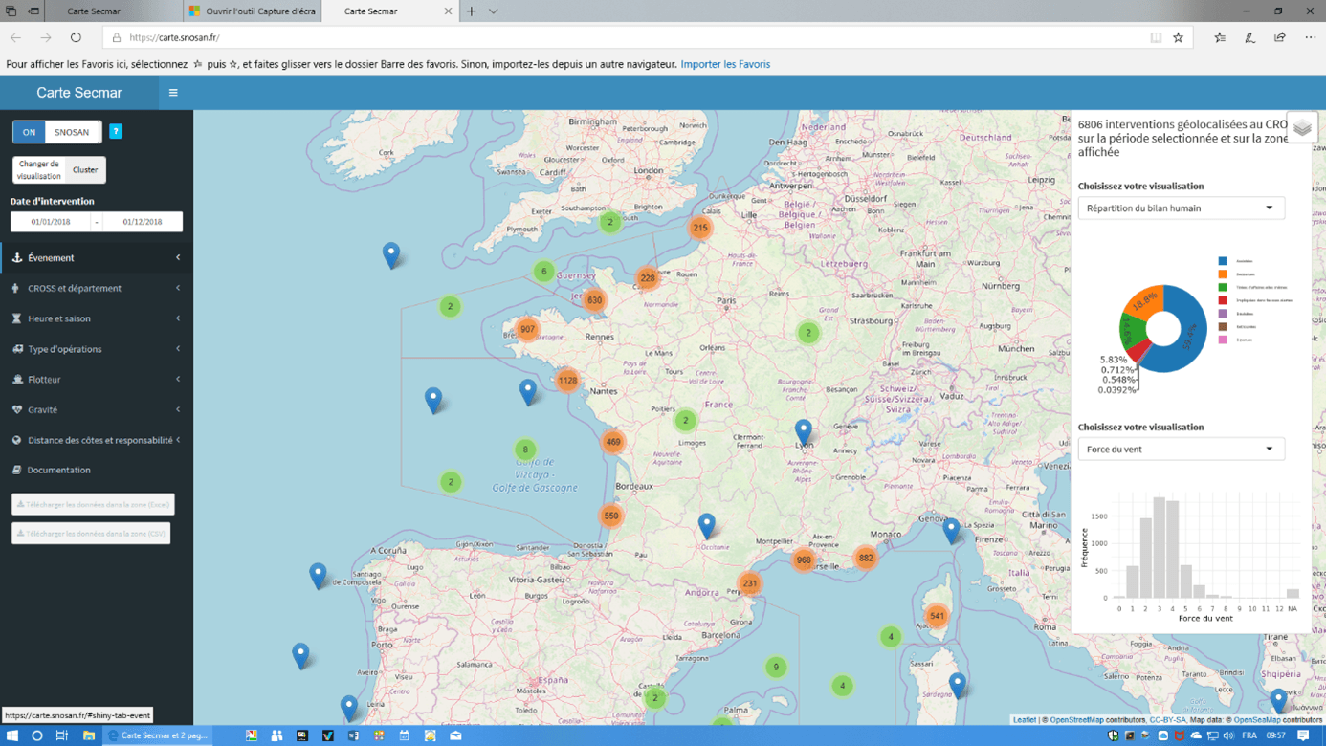This screenshot has height=746, width=1326.
Task: Open the Force du vent dropdown
Action: (x=1181, y=449)
